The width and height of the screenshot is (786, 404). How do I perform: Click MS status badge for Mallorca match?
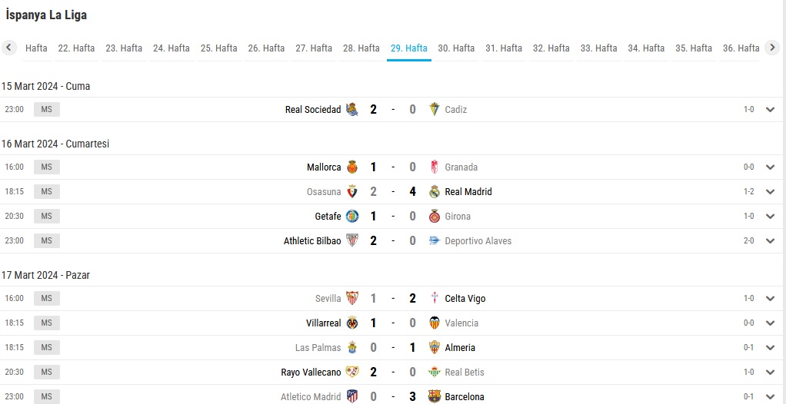pyautogui.click(x=47, y=167)
